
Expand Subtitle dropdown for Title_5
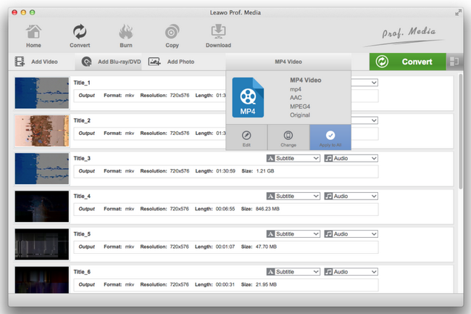pos(293,234)
